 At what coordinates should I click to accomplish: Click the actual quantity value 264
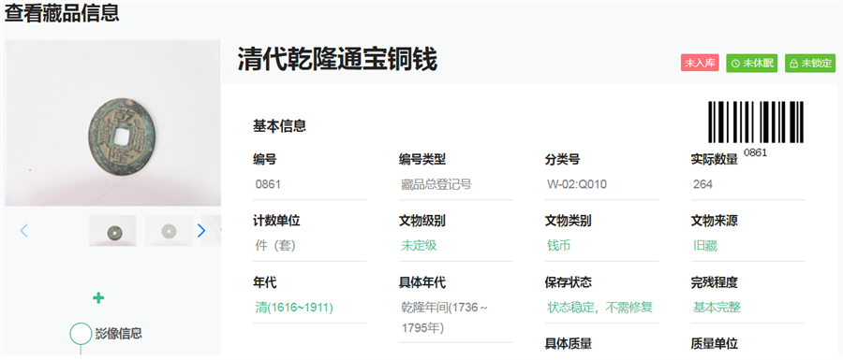pos(702,184)
